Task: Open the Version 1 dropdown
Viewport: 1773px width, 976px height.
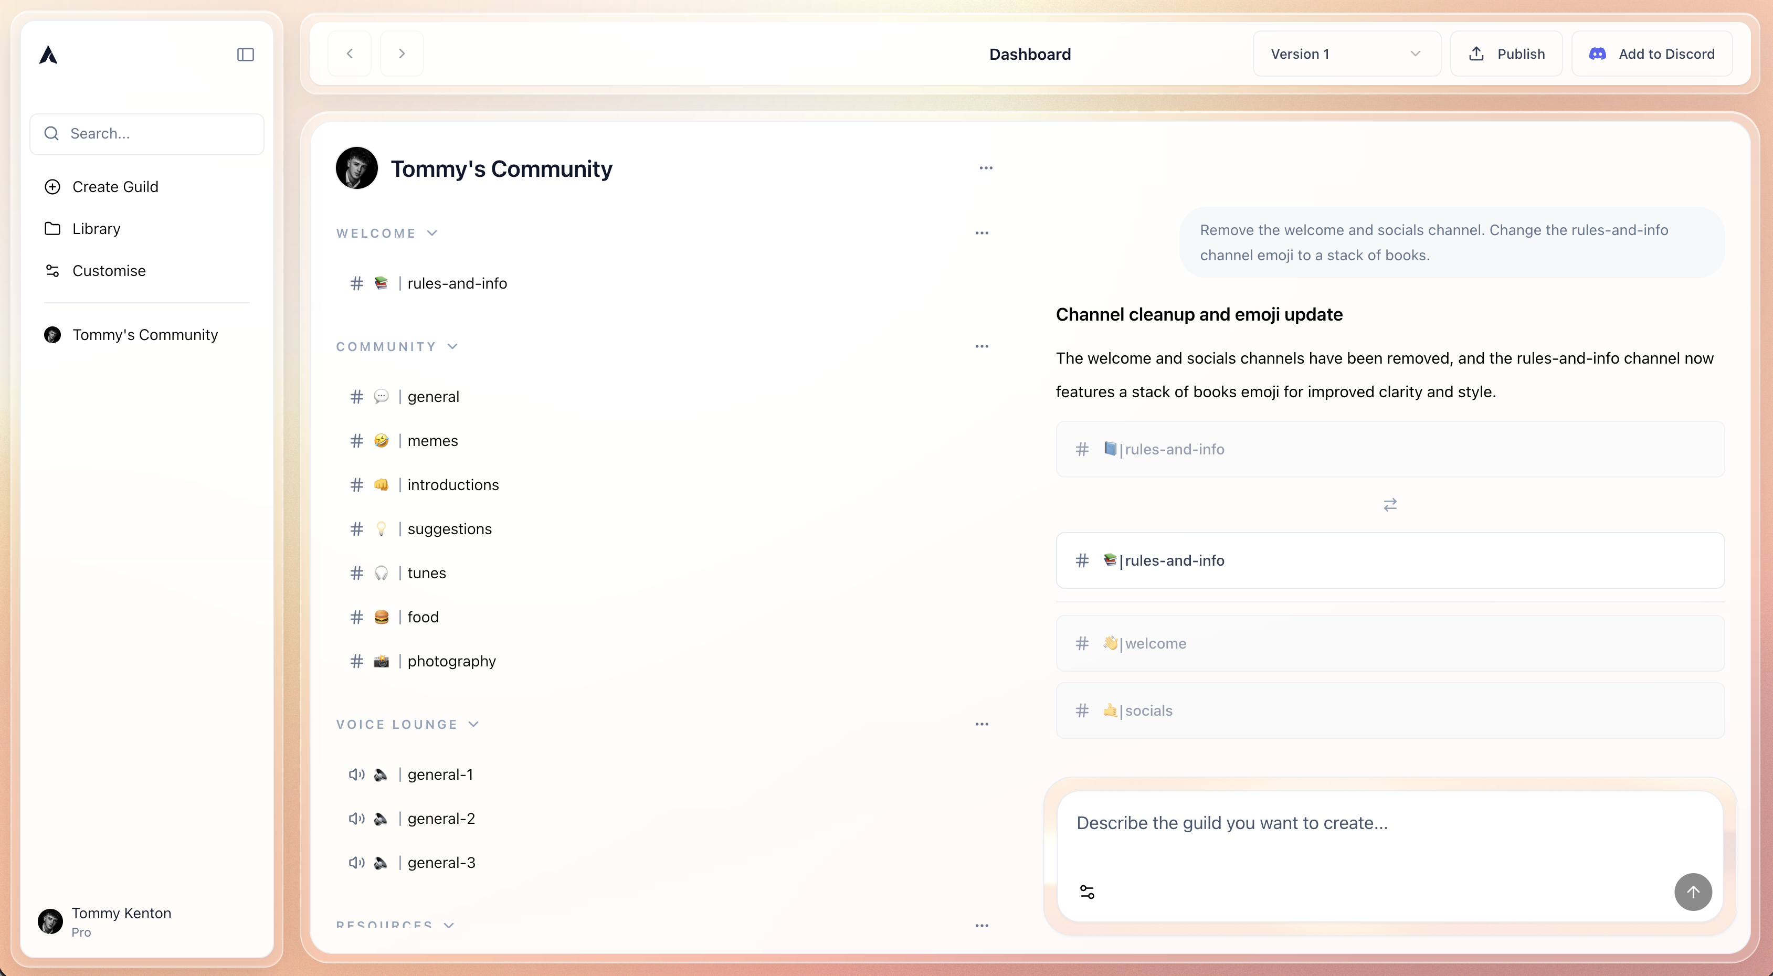Action: point(1346,54)
